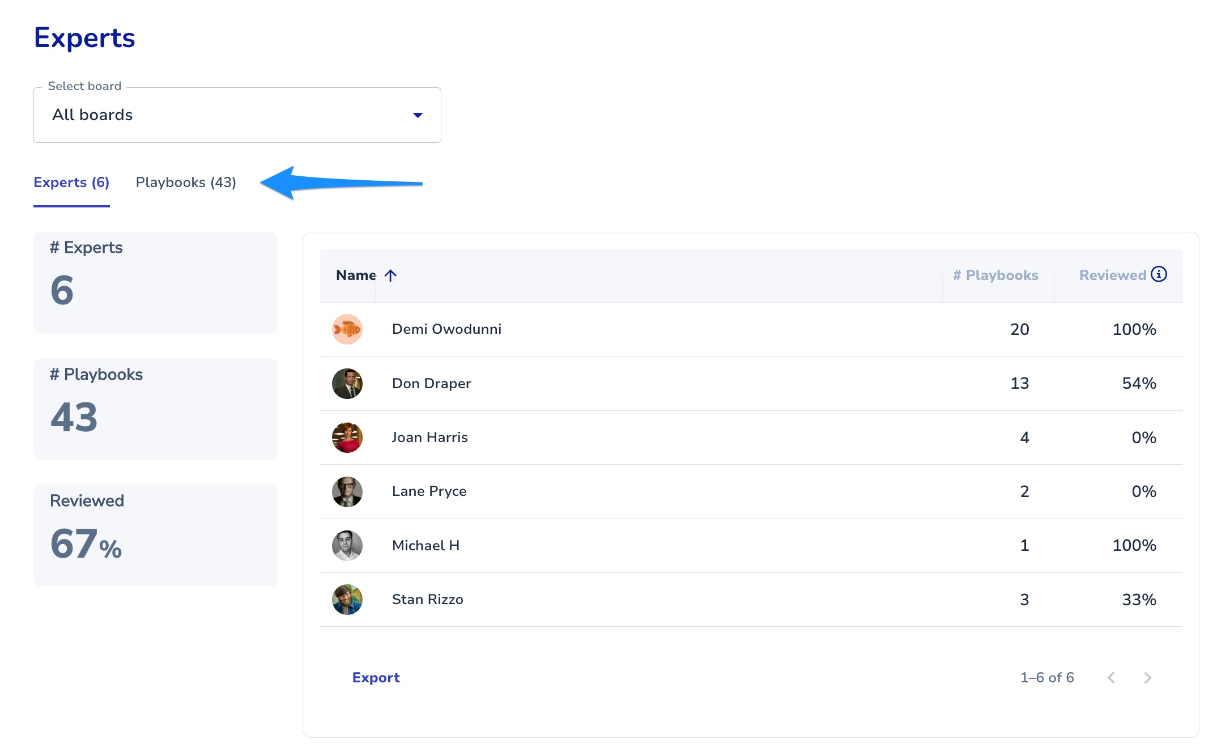The width and height of the screenshot is (1217, 756).
Task: Go to previous page chevron
Action: (1112, 678)
